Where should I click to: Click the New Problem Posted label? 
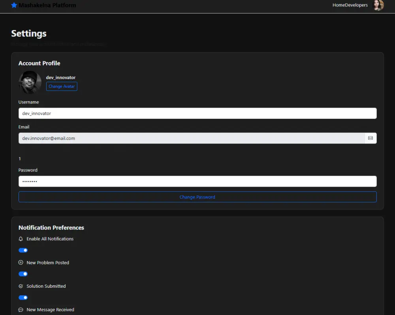click(48, 262)
